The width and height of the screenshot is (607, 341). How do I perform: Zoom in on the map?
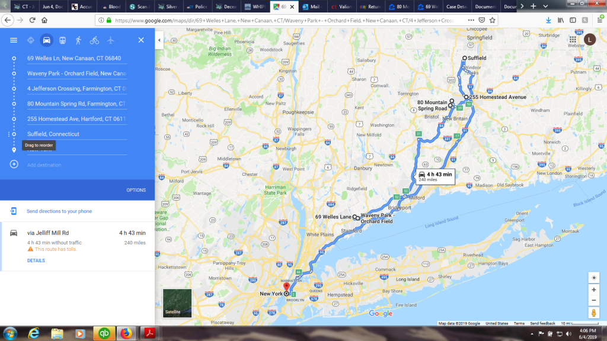[594, 289]
